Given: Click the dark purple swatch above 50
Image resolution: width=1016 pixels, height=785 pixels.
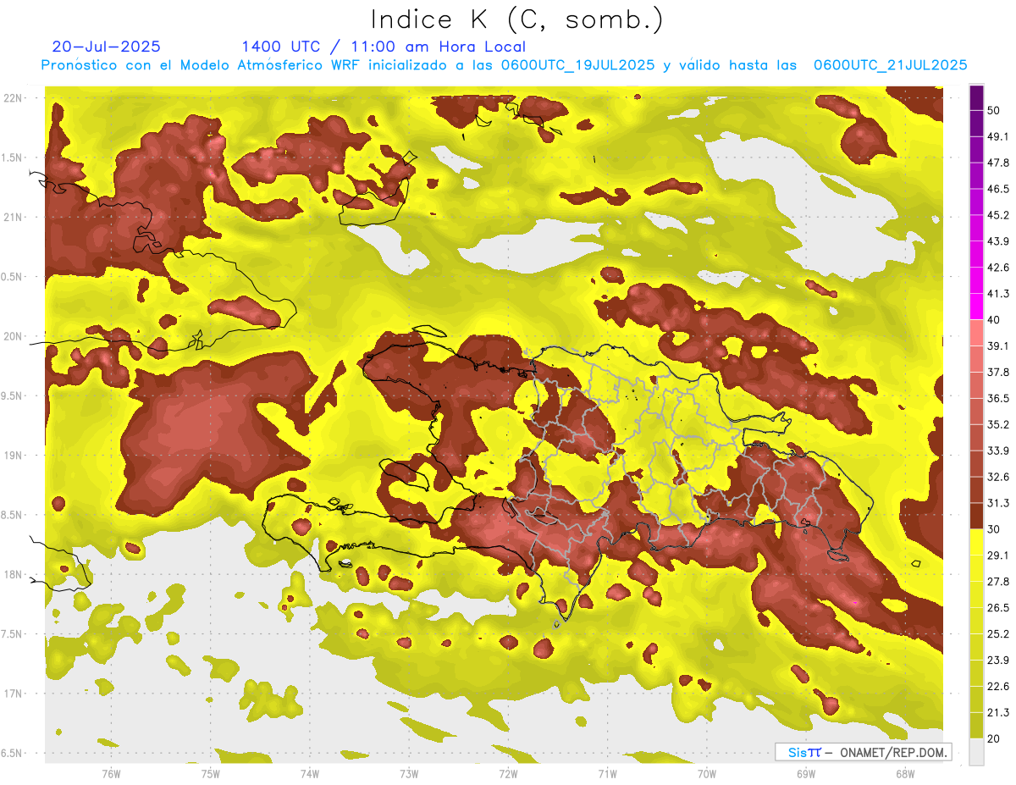Looking at the screenshot, I should tap(976, 98).
